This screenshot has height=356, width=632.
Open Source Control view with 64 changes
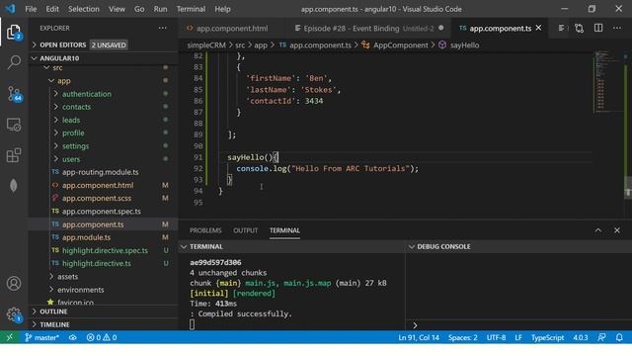pyautogui.click(x=15, y=94)
